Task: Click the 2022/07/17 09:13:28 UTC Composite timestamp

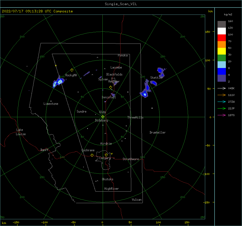Action: click(x=37, y=11)
